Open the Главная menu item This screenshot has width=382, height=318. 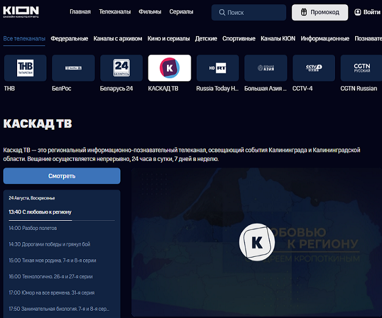(80, 12)
